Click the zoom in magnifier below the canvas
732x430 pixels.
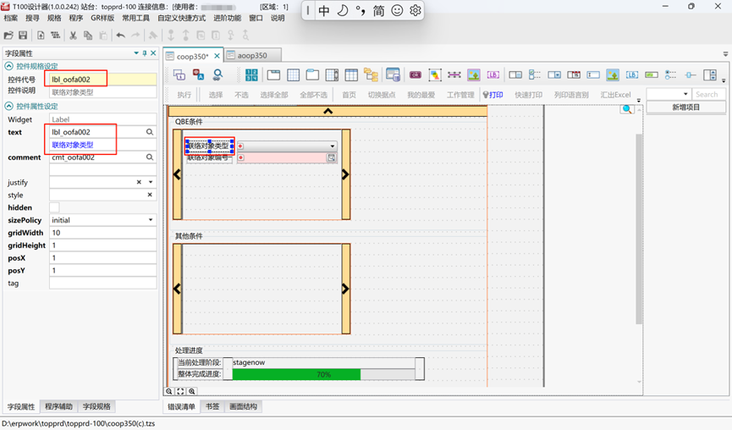click(x=191, y=391)
